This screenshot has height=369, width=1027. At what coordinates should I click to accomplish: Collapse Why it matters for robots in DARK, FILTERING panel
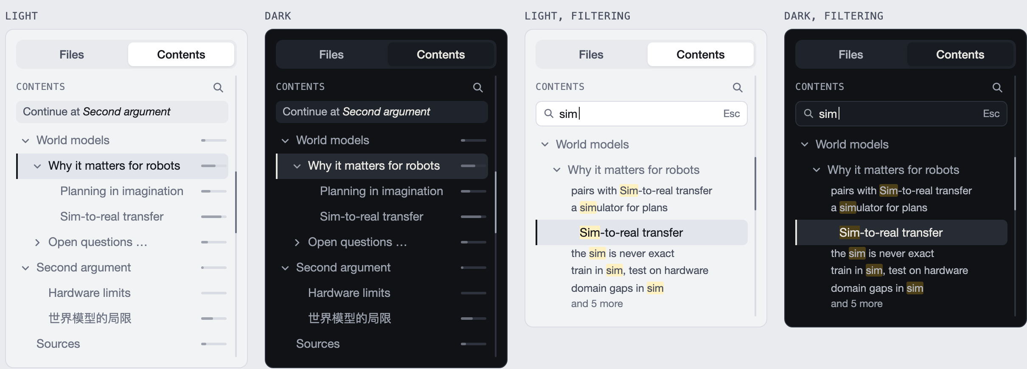[817, 170]
